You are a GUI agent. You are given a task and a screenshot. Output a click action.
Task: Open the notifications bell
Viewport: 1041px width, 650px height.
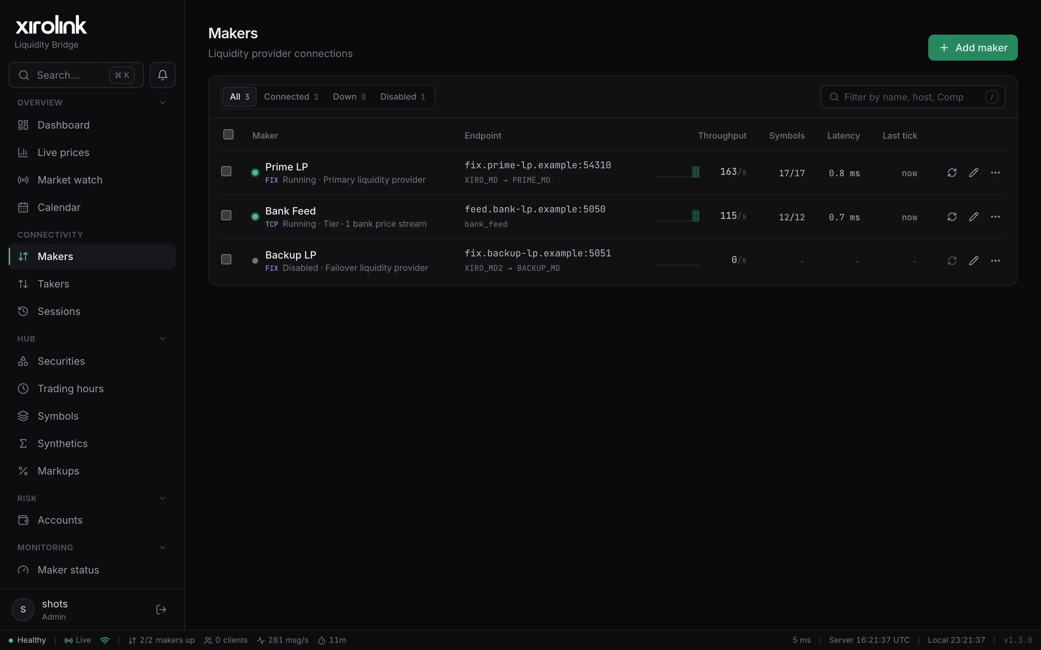[162, 75]
